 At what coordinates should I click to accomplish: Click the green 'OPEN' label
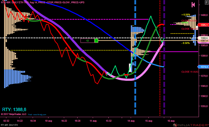coord(185,23)
